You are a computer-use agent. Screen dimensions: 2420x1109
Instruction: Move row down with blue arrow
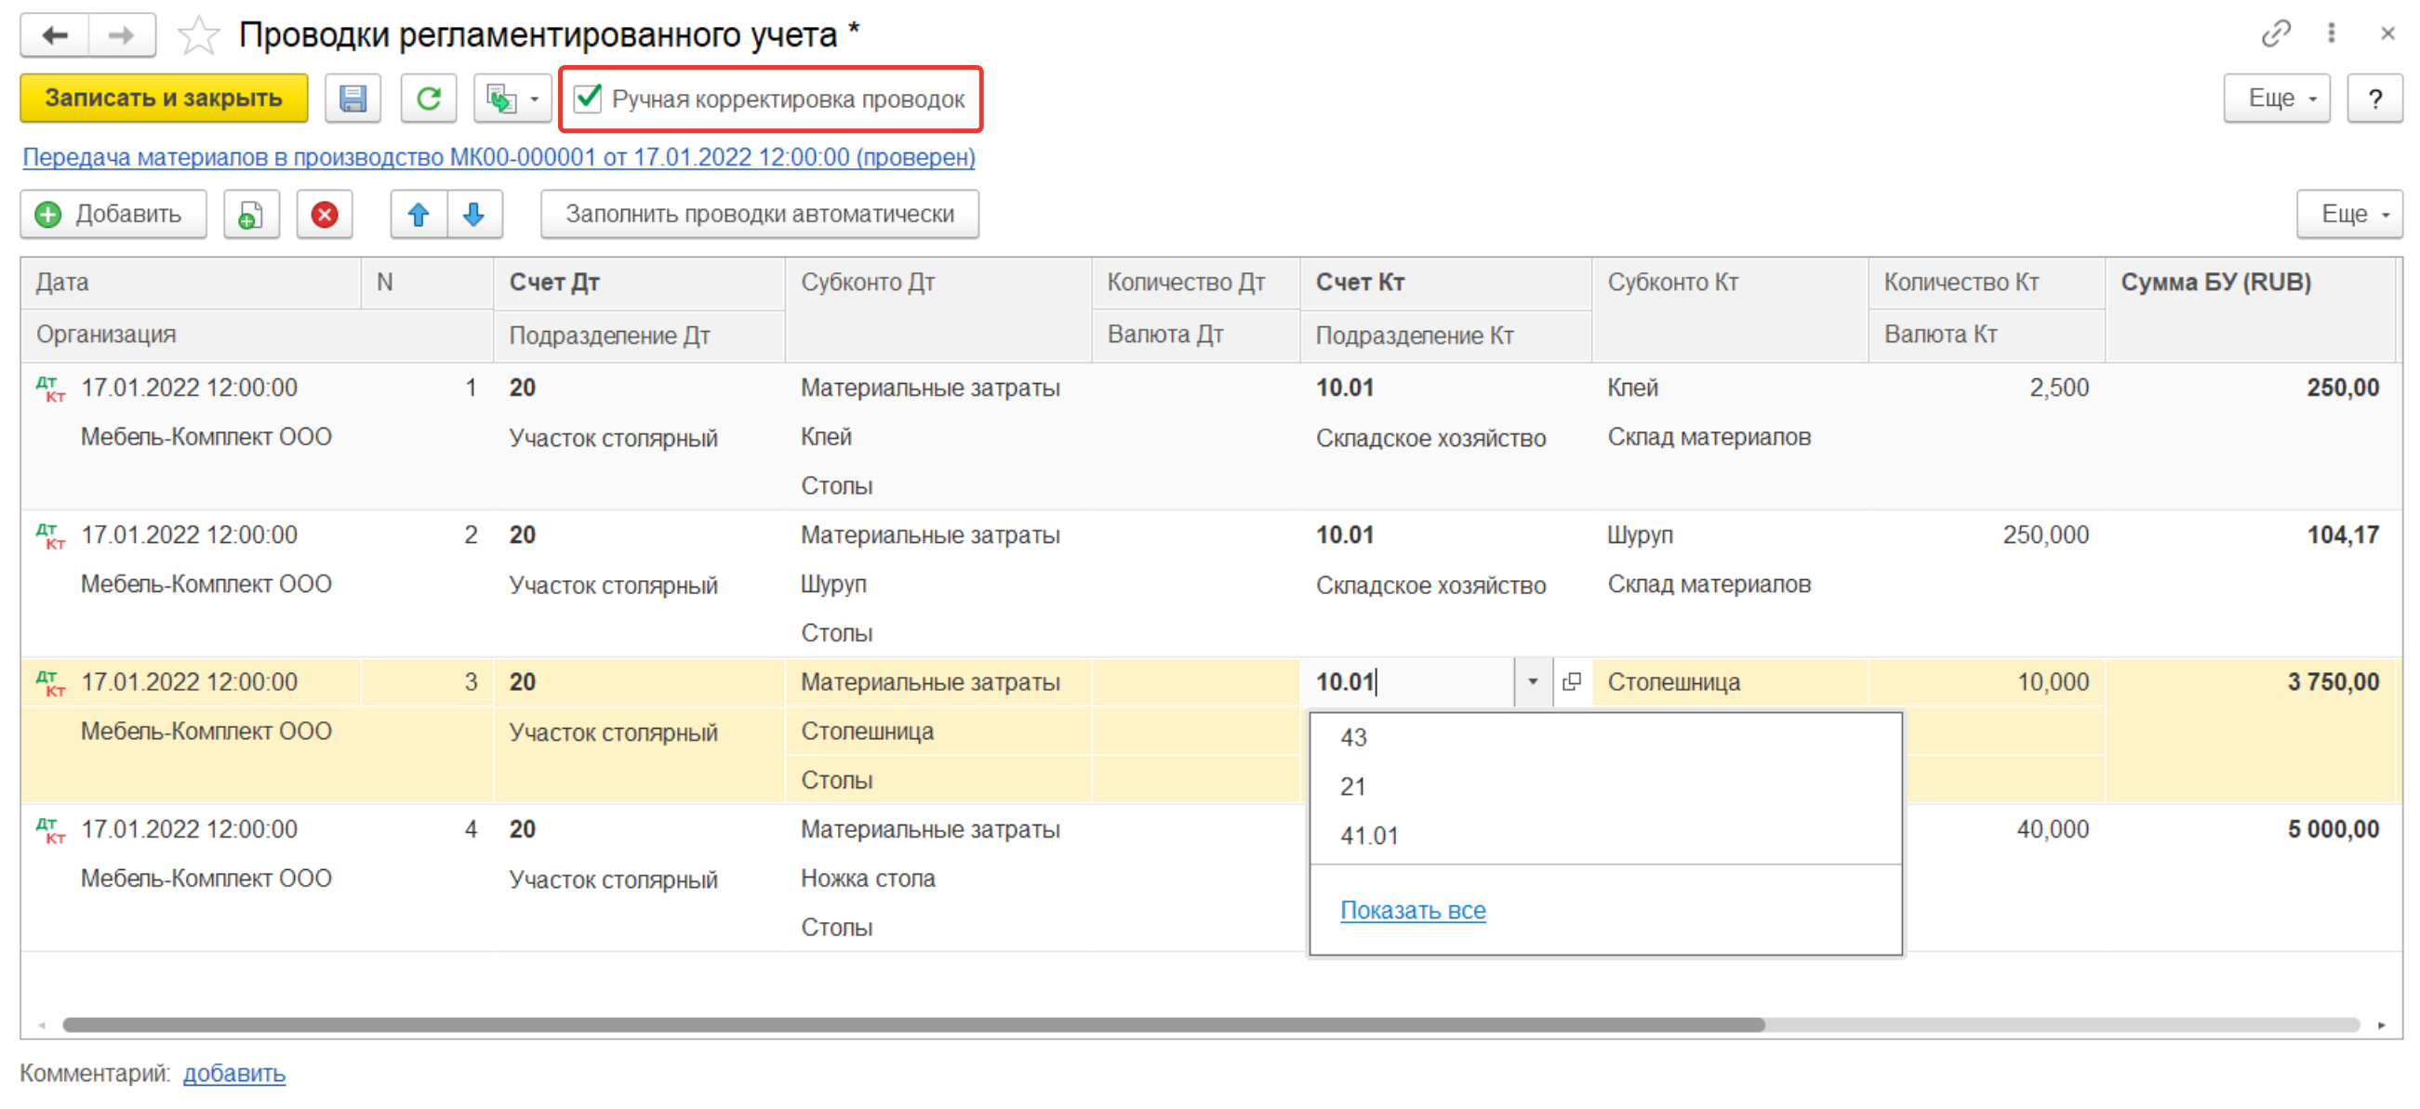pos(474,215)
